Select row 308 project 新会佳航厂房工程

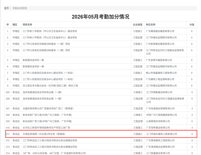(47, 115)
